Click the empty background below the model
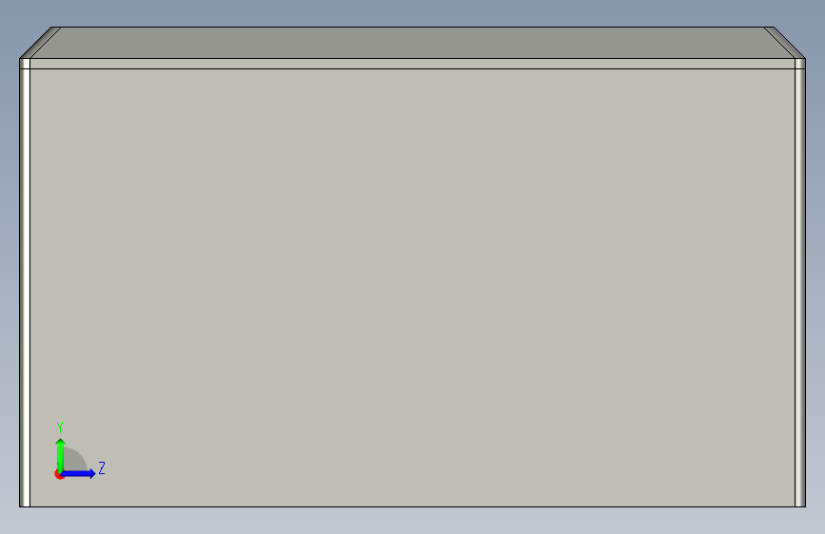This screenshot has width=825, height=534. (x=412, y=522)
